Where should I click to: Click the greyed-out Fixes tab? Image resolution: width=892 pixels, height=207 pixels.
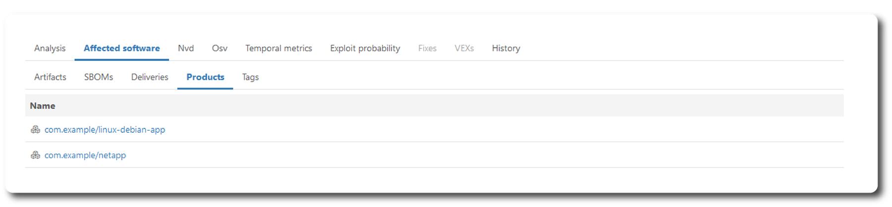[x=427, y=49]
